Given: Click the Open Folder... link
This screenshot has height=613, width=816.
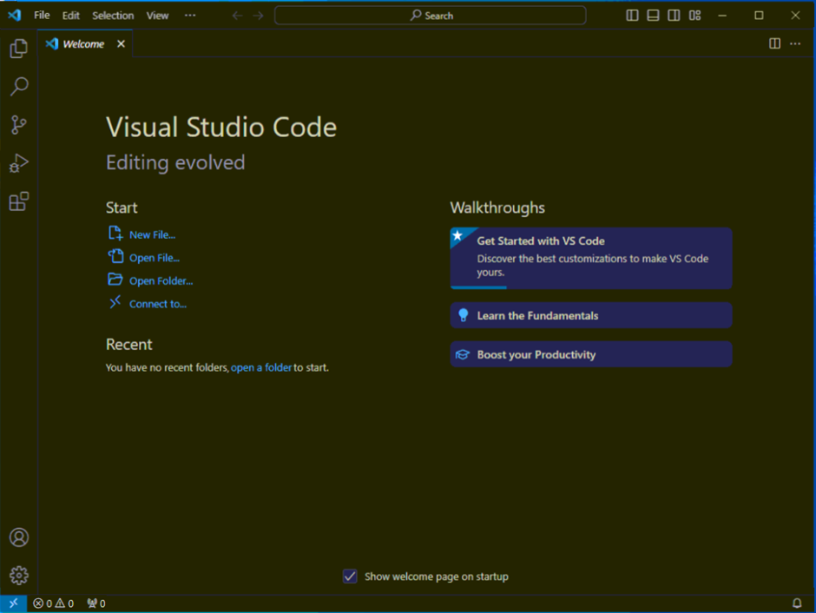Looking at the screenshot, I should coord(161,281).
